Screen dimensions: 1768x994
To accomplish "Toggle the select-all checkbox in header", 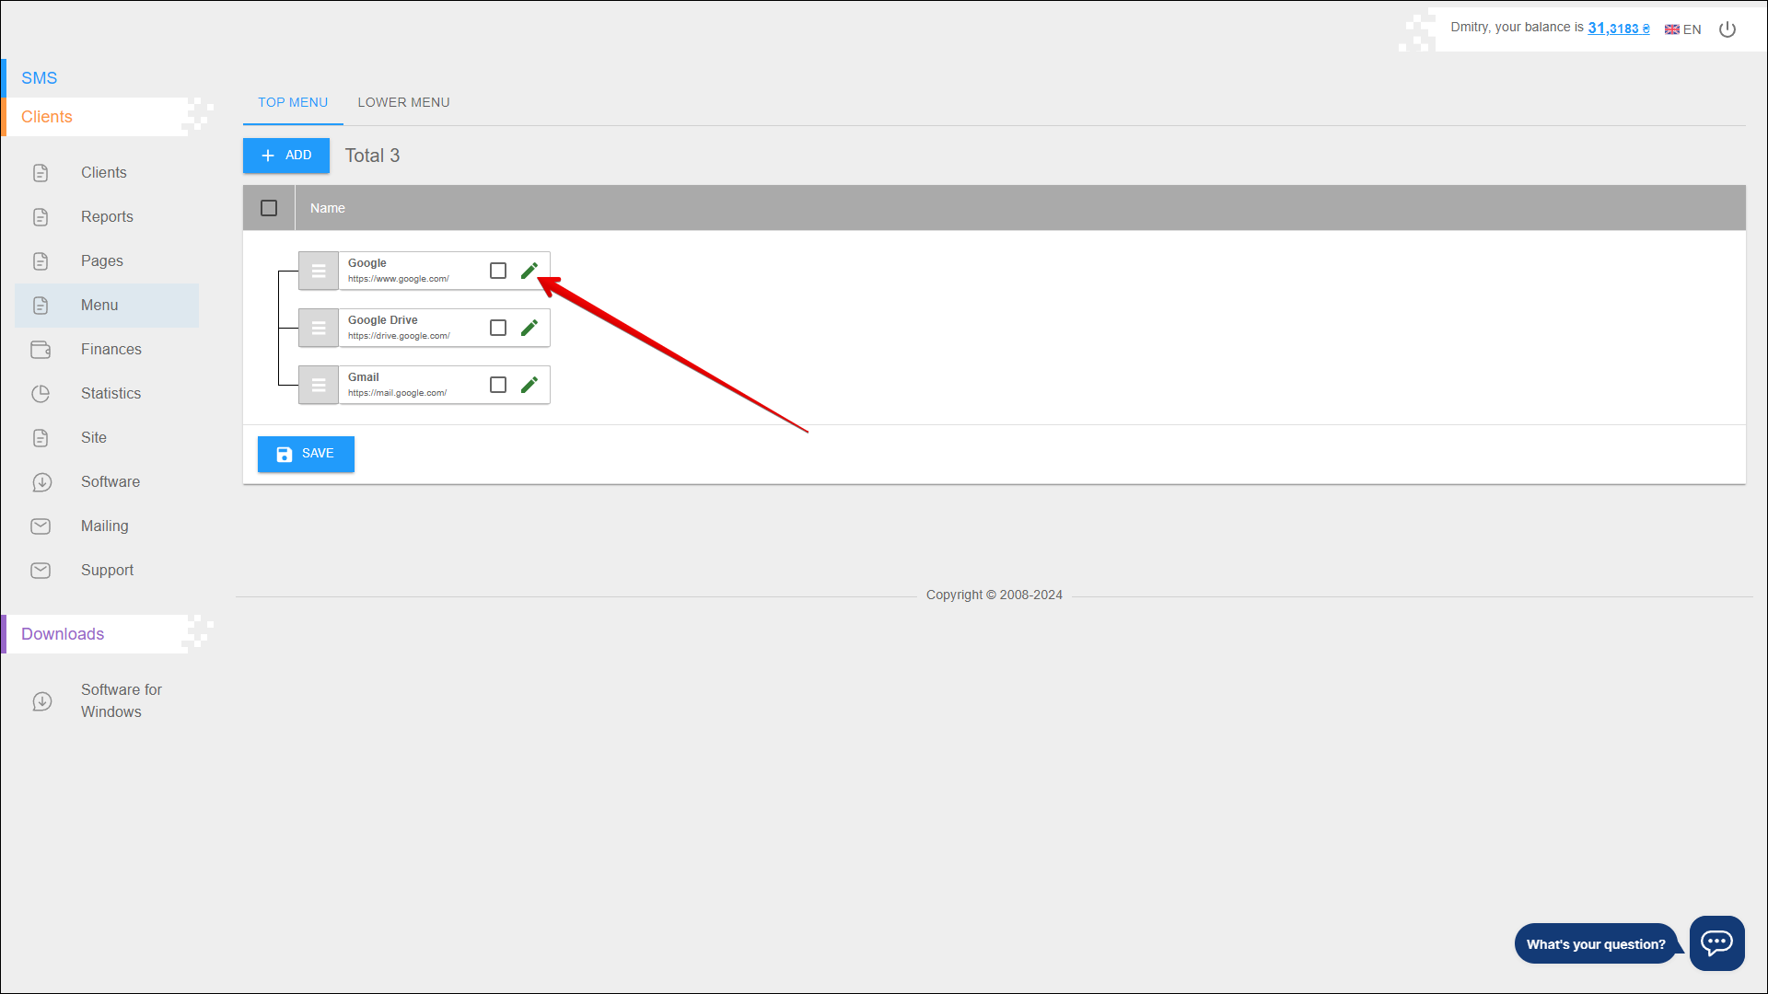I will pyautogui.click(x=269, y=208).
